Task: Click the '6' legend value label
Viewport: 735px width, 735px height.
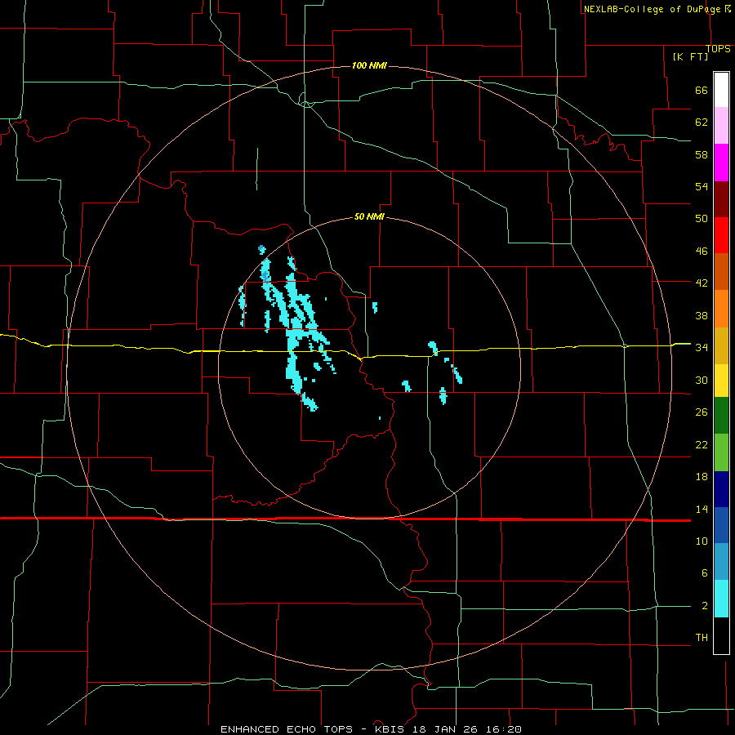Action: tap(705, 573)
